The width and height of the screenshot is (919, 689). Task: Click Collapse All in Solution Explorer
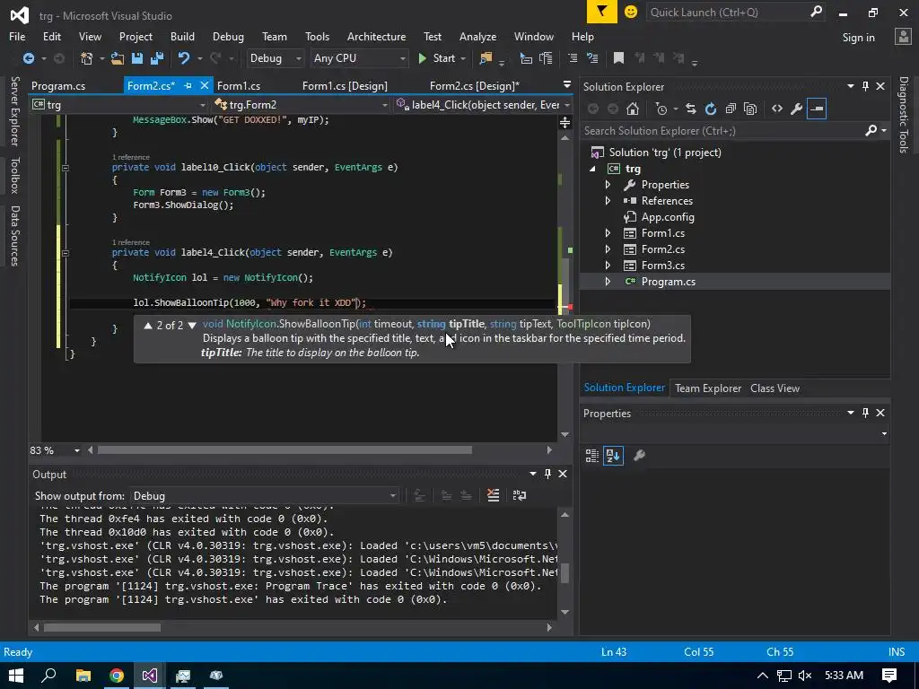731,109
